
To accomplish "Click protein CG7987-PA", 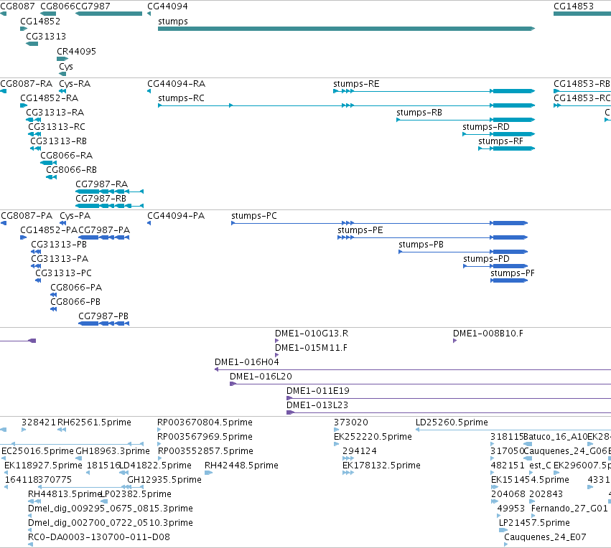I will click(104, 237).
